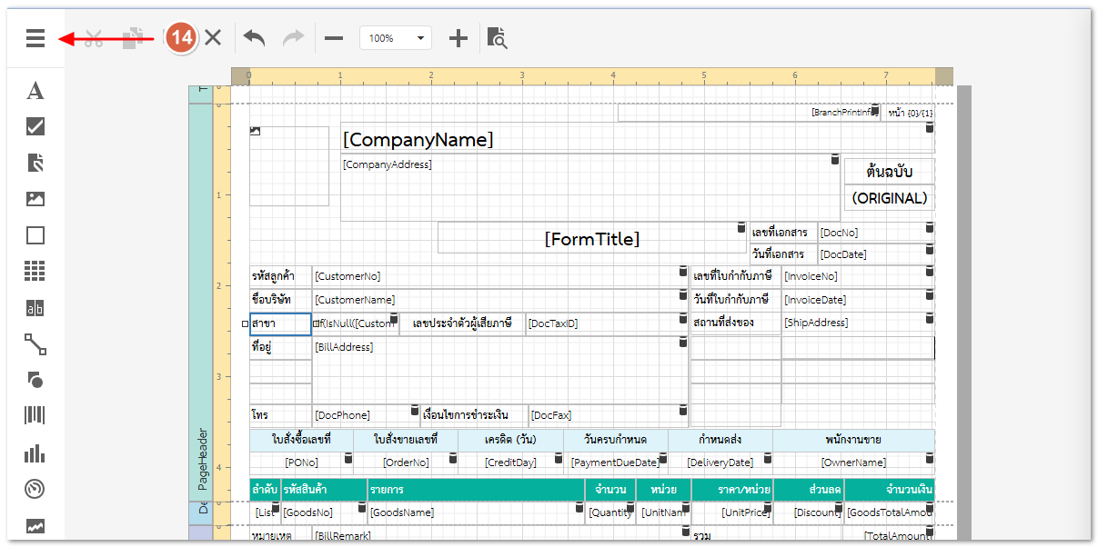Open the hamburger menu
The width and height of the screenshot is (1098, 547).
[x=35, y=38]
